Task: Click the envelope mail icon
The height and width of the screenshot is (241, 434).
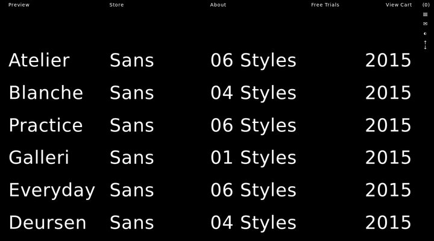Action: pos(425,24)
